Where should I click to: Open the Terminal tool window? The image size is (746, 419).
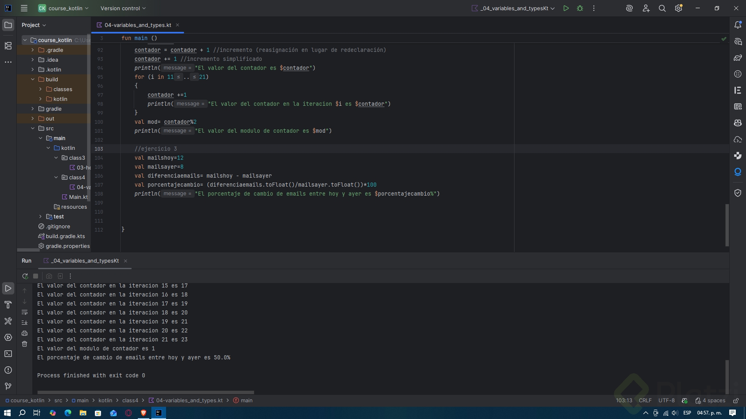click(8, 354)
